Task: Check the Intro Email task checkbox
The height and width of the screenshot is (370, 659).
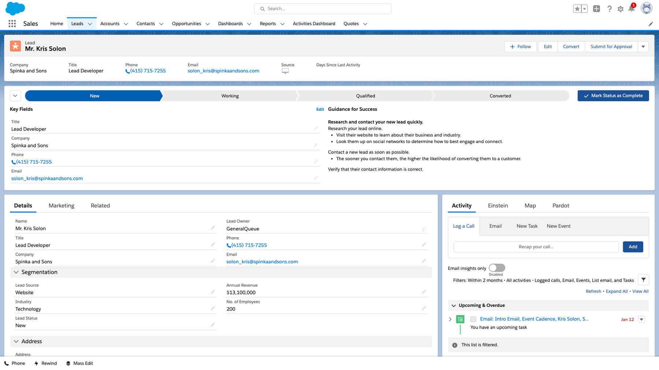Action: coord(473,319)
